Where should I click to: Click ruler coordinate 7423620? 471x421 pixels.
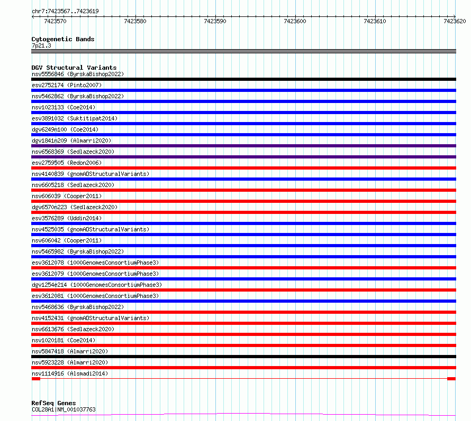(455, 21)
